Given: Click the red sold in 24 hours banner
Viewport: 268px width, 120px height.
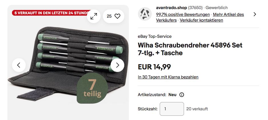Looking at the screenshot, I should (x=51, y=13).
